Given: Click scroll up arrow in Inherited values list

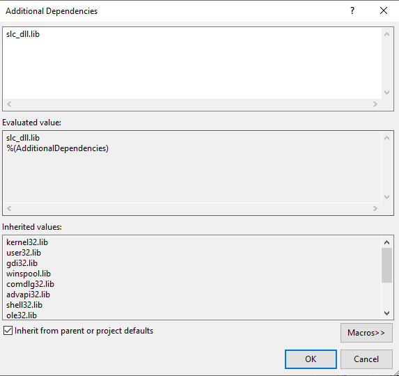Looking at the screenshot, I should (x=386, y=242).
